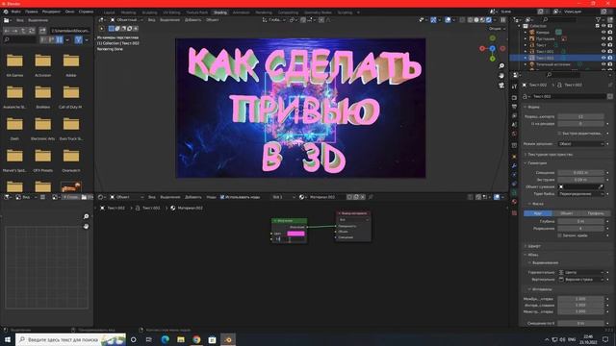This screenshot has width=616, height=346.
Task: Click the Blender logo icon in the top bar
Action: pos(6,12)
